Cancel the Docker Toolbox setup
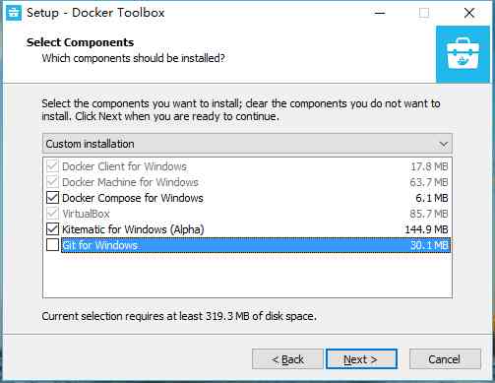 [x=445, y=359]
